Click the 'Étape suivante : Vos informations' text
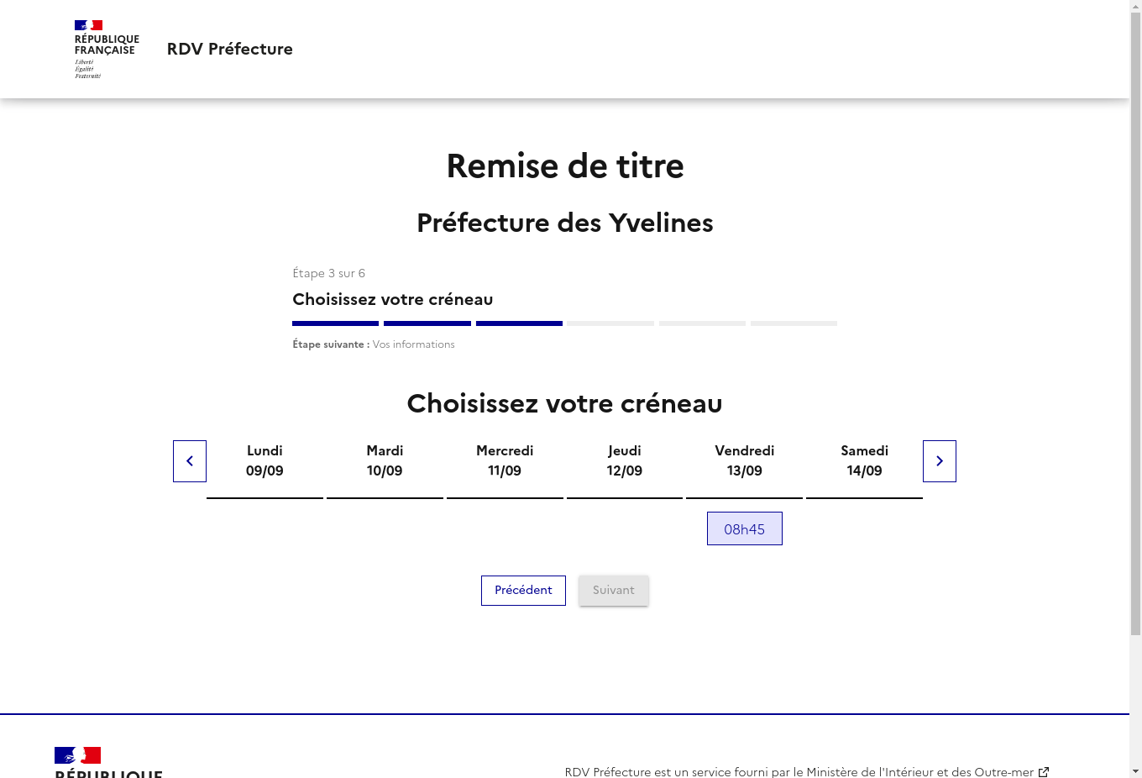1142x778 pixels. [374, 344]
